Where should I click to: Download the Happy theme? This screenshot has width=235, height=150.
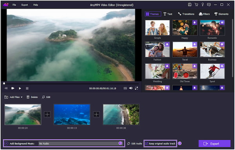(x=195, y=22)
